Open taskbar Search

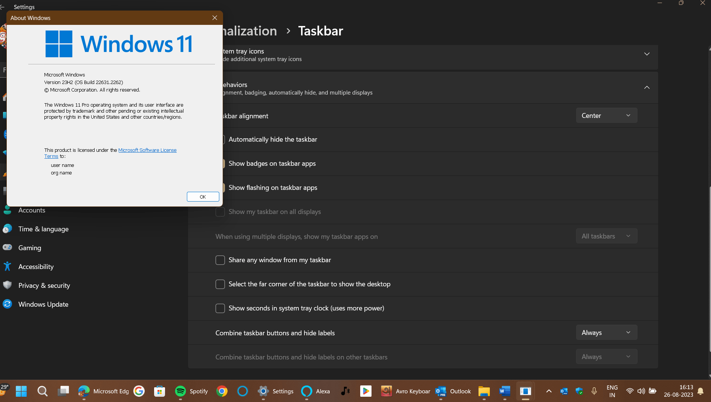43,391
